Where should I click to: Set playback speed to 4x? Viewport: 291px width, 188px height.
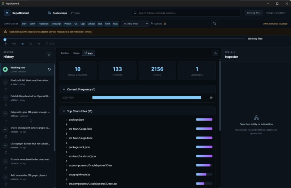(x=39, y=44)
